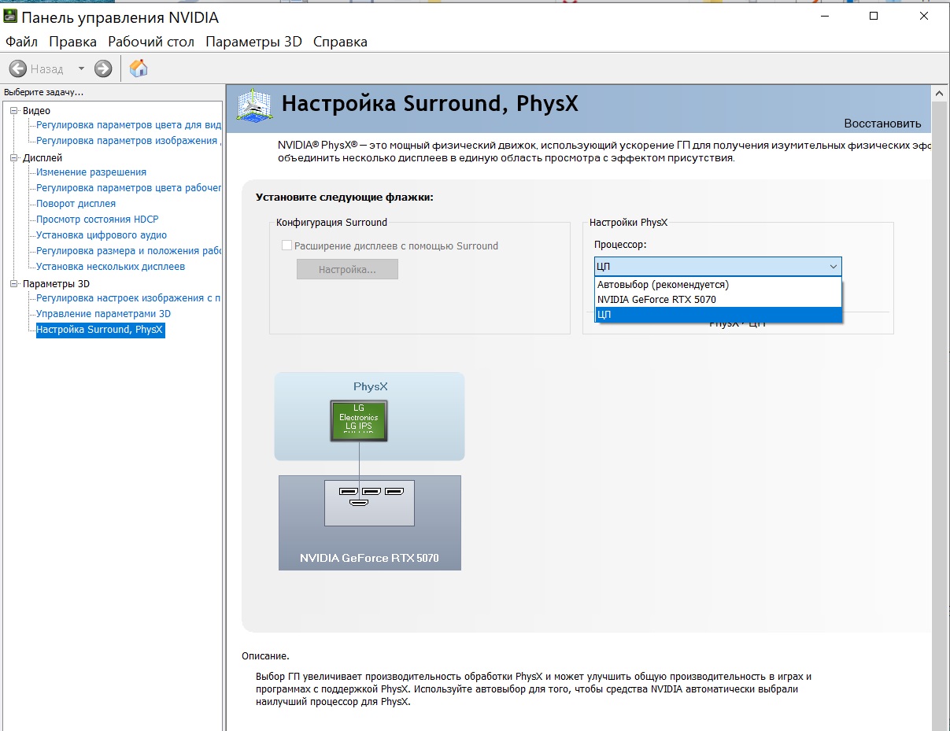Maximize the NVIDIA control panel window
The height and width of the screenshot is (731, 950).
point(874,16)
